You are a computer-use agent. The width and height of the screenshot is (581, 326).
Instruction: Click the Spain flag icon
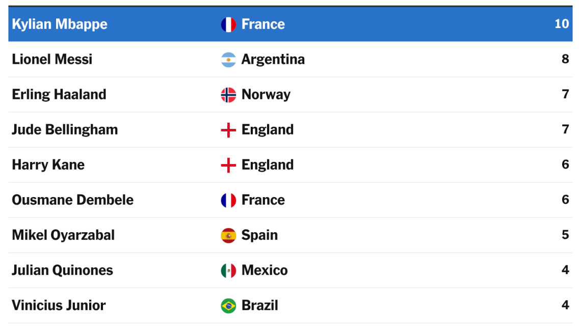click(x=228, y=236)
